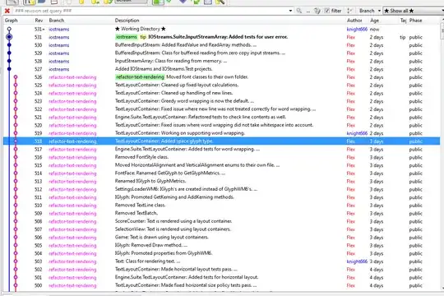Screen dimensions: 444x296
Task: Toggle the filter checkbox
Action: [327, 11]
